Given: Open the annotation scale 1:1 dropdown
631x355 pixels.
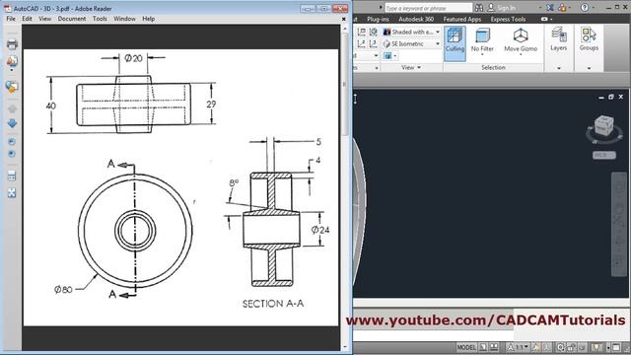Looking at the screenshot, I should click(x=519, y=347).
